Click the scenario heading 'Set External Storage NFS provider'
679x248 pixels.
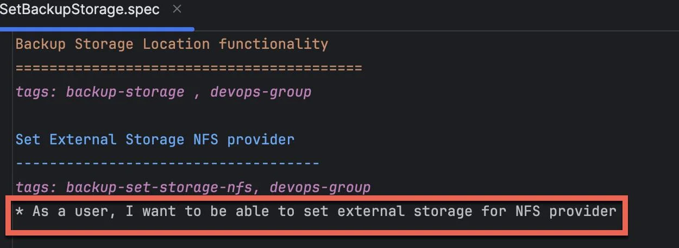click(155, 139)
